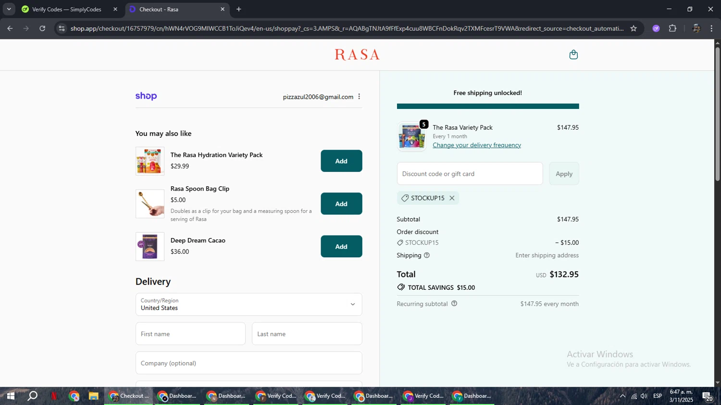
Task: Close the Verify Codes — SimplyCodes tab
Action: (115, 9)
